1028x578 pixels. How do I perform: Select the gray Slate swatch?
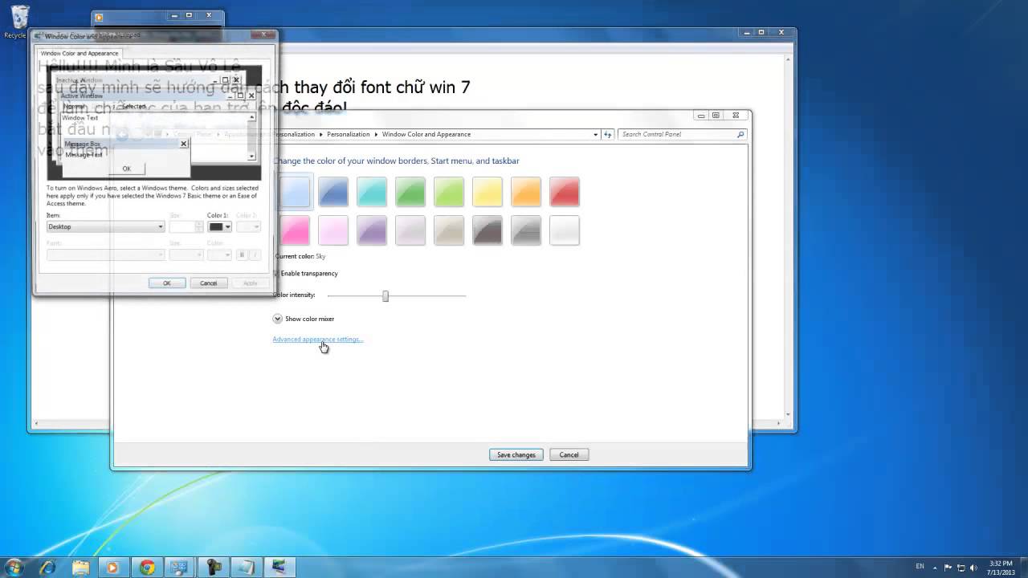526,230
